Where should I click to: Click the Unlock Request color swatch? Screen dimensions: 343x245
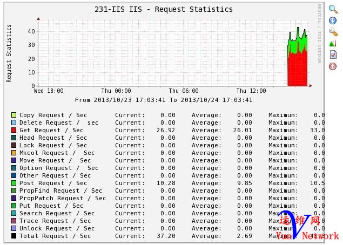pos(14,228)
